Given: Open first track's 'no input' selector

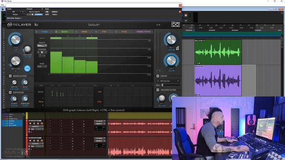Looking at the screenshot, I should [x=100, y=121].
